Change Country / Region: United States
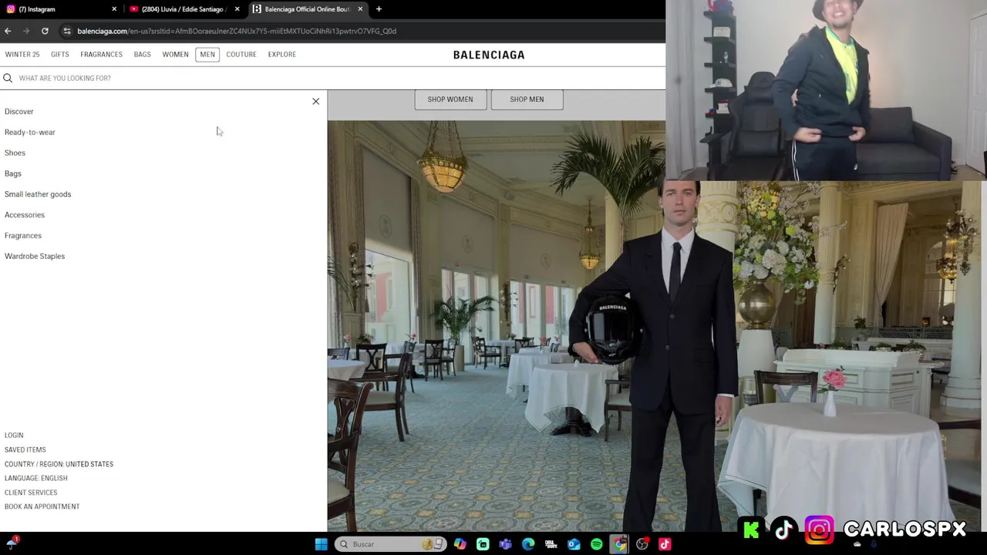Viewport: 987px width, 555px height. 59,464
